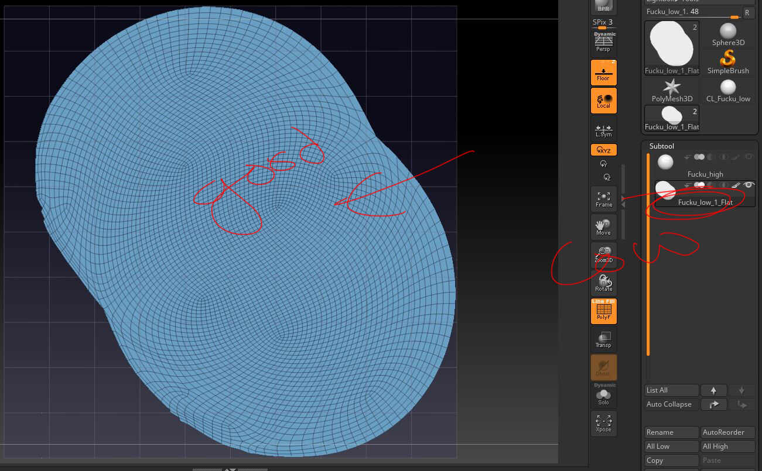Toggle Fucku_low_1_Flat eye visibility icon

click(x=749, y=185)
